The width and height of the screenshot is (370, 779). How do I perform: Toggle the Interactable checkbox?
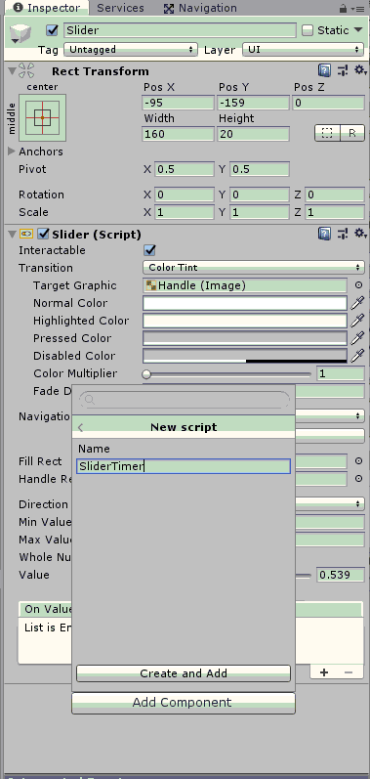coord(149,250)
